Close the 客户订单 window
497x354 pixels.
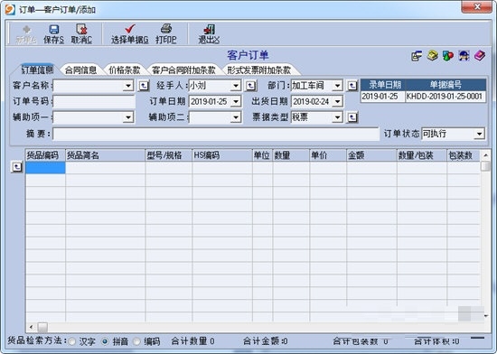click(x=477, y=7)
